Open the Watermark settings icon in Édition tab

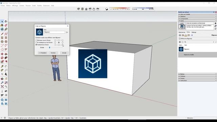189,35
